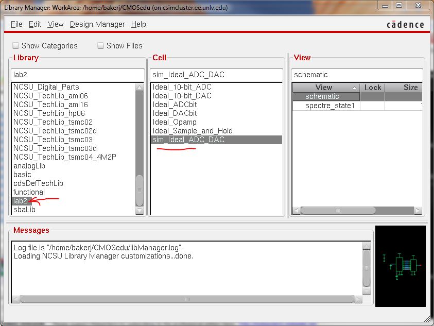Image resolution: width=434 pixels, height=326 pixels.
Task: Click the Messages panel scroll-down arrow
Action: pos(367,290)
